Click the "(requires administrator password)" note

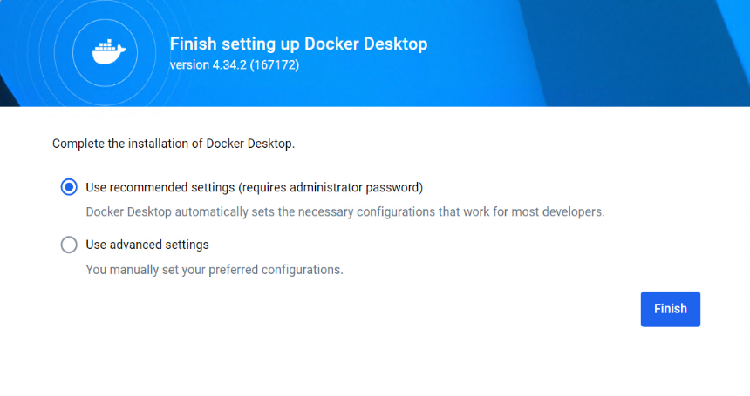[331, 187]
